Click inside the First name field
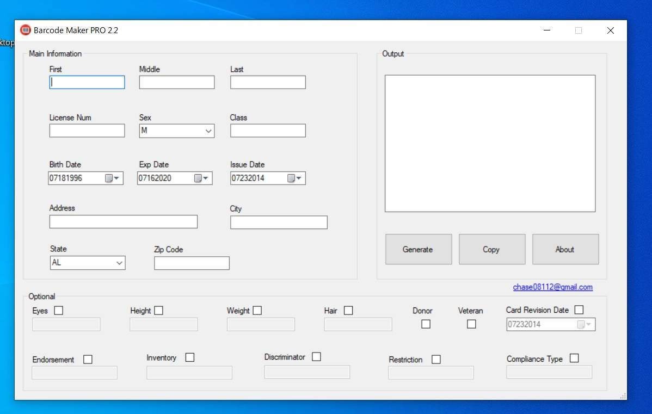This screenshot has height=414, width=652. click(x=87, y=82)
